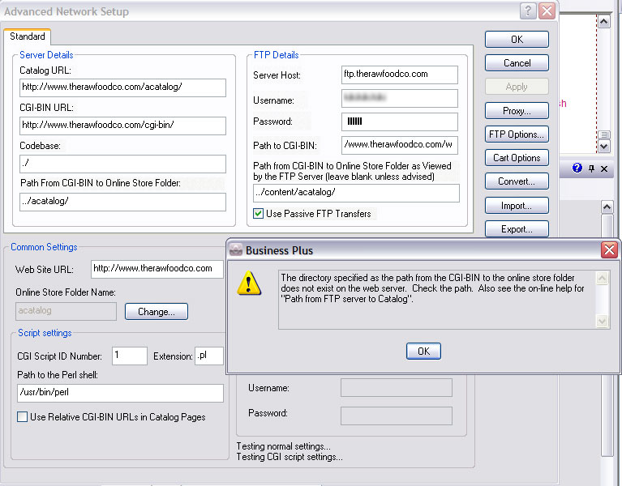Viewport: 622px width, 486px height.
Task: Click the Export button
Action: [517, 229]
